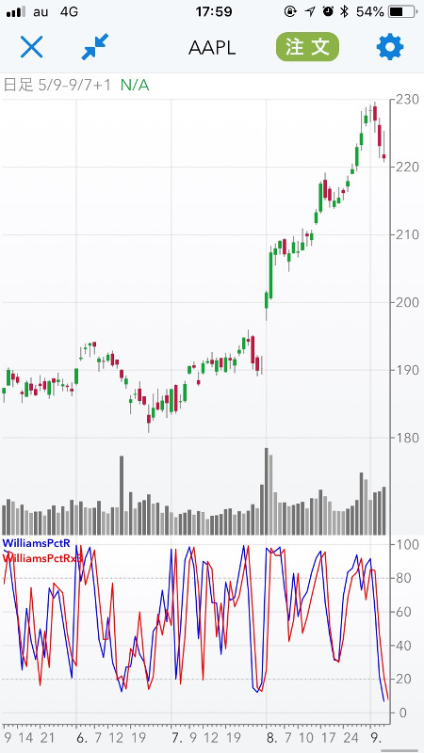Tap the 230 price axis label

point(407,100)
